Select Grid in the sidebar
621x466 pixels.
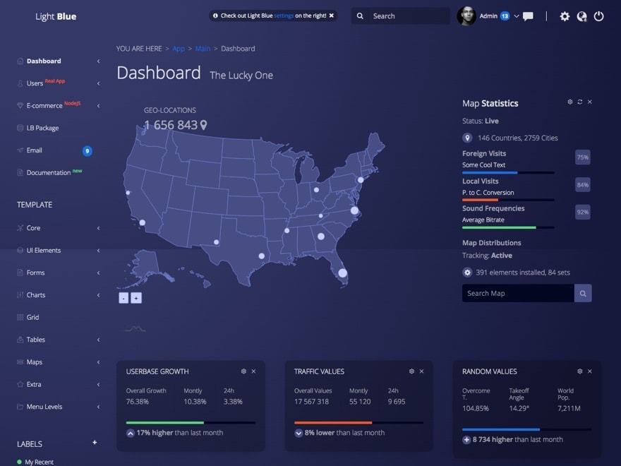coord(32,318)
